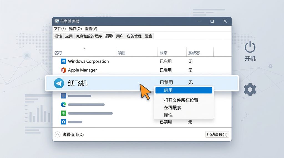Click the Apple Manager office icon
The width and height of the screenshot is (284, 158).
point(64,70)
